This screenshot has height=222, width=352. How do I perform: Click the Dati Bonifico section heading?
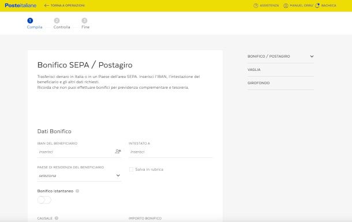[x=54, y=131]
